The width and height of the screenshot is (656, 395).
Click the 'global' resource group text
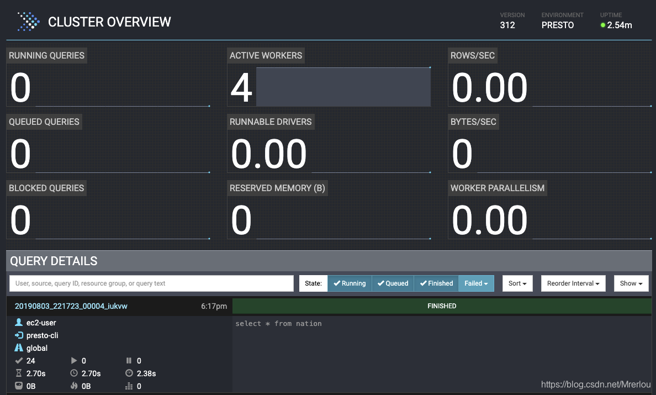tap(37, 347)
